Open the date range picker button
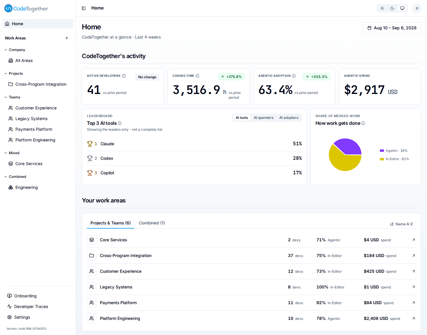Viewport: 427px width, 335px height. [x=392, y=28]
